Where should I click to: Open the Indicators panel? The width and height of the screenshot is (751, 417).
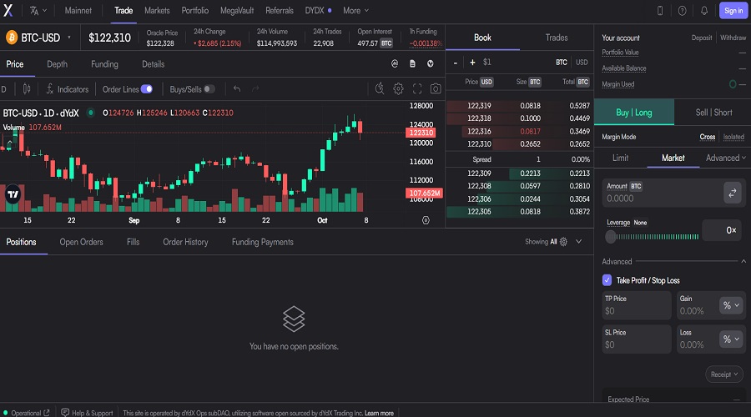pyautogui.click(x=68, y=89)
